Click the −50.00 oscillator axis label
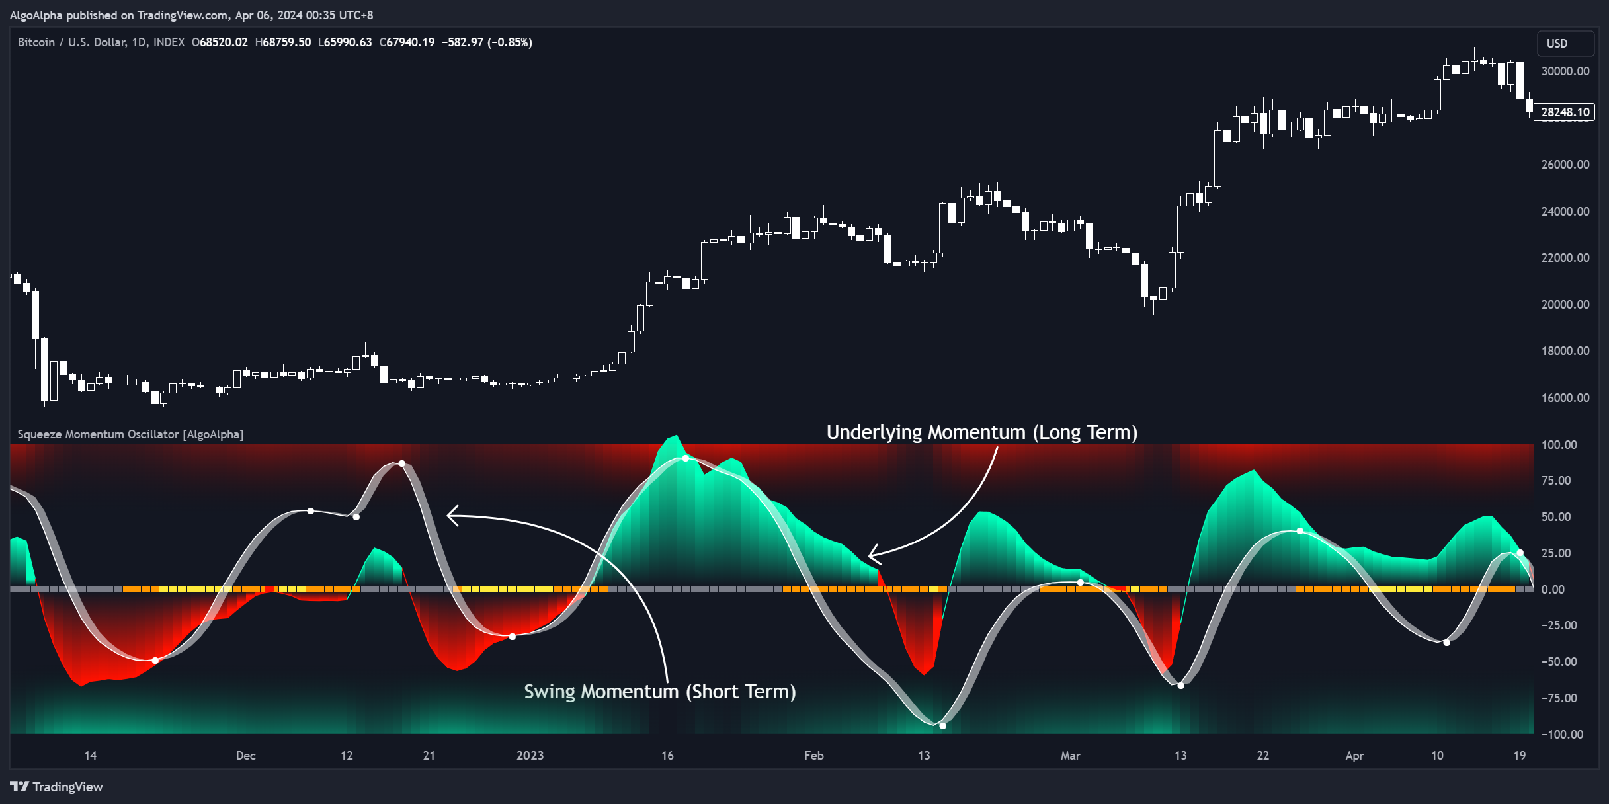Screen dimensions: 1609x804 tap(1559, 662)
